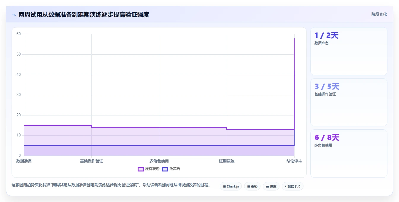
Task: Click the 数据卡片 tag pill
Action: pos(293,186)
